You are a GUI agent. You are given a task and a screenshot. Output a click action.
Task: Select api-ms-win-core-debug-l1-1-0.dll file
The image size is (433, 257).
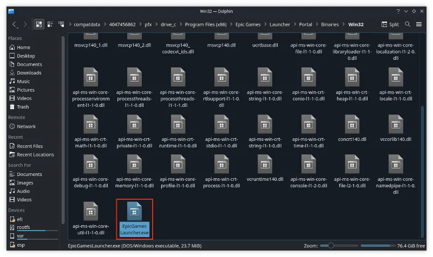click(91, 172)
